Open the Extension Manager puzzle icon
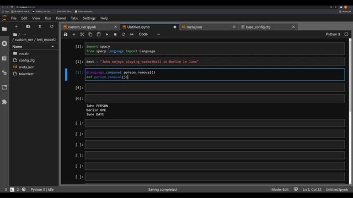This screenshot has width=353, height=198. [4, 102]
